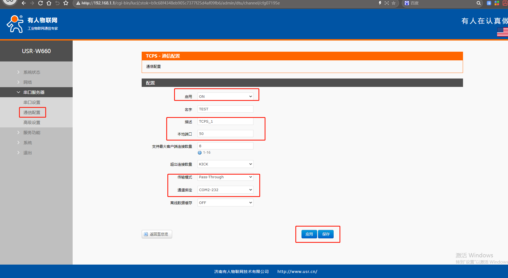Open the 超出连接数量 KICK dropdown
This screenshot has width=508, height=278.
pyautogui.click(x=225, y=164)
